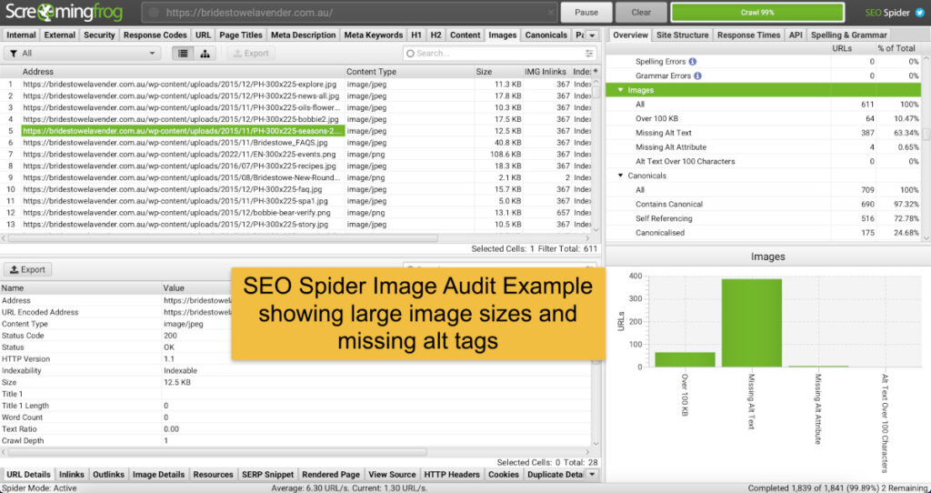Image resolution: width=931 pixels, height=493 pixels.
Task: Click the Missing Alt Text chart bar
Action: pos(751,323)
